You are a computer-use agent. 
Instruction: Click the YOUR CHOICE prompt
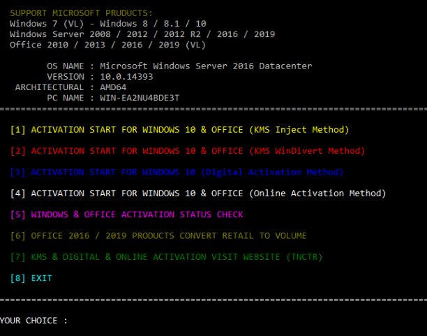click(x=33, y=321)
